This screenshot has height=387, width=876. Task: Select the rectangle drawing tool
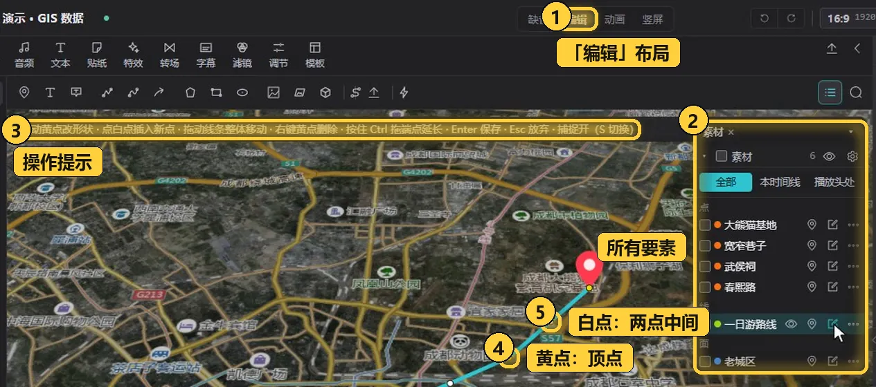216,92
